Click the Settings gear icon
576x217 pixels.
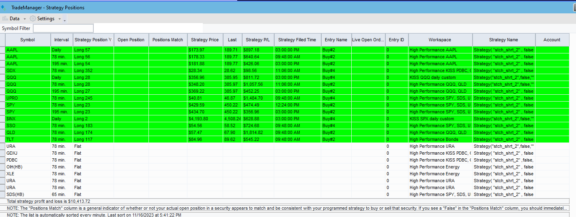(33, 19)
